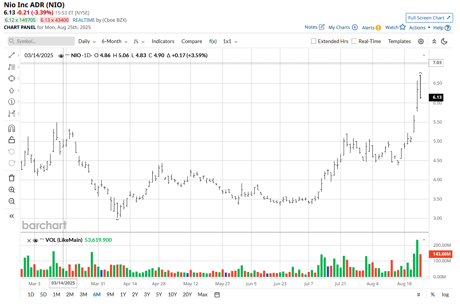Choose the shapes drawing tool

click(x=11, y=78)
